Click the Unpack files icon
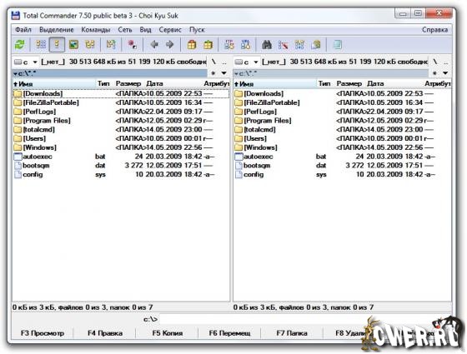 click(x=208, y=45)
